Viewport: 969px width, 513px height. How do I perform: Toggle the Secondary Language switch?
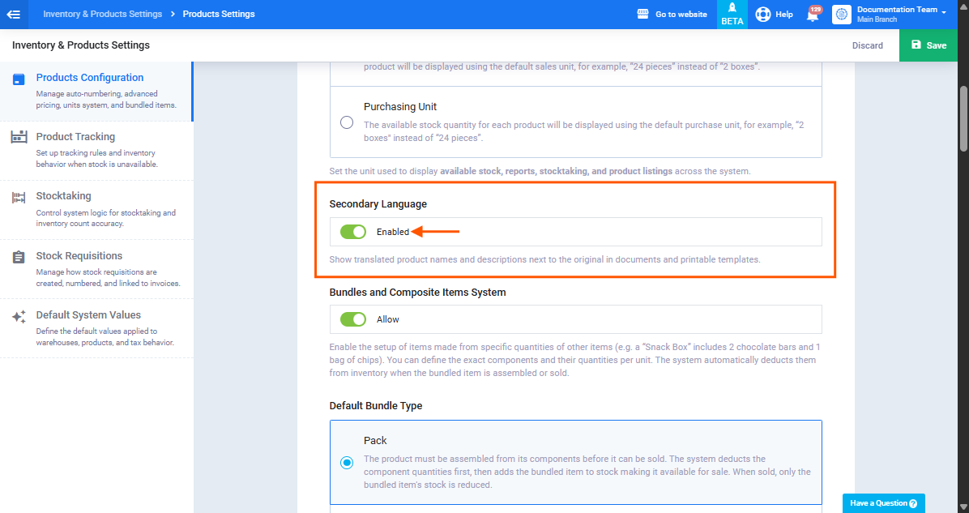pos(353,232)
